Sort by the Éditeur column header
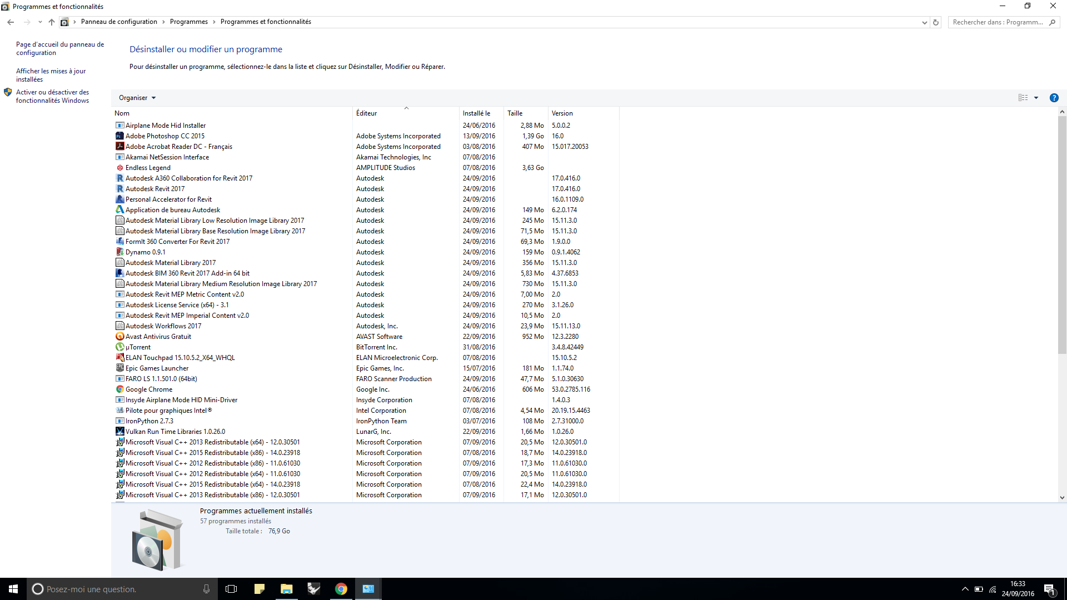Screen dimensions: 1067x600 click(x=406, y=113)
